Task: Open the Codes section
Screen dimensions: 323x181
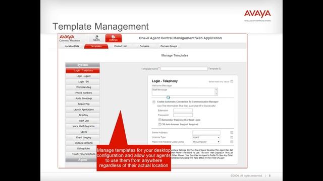Action: [83, 132]
